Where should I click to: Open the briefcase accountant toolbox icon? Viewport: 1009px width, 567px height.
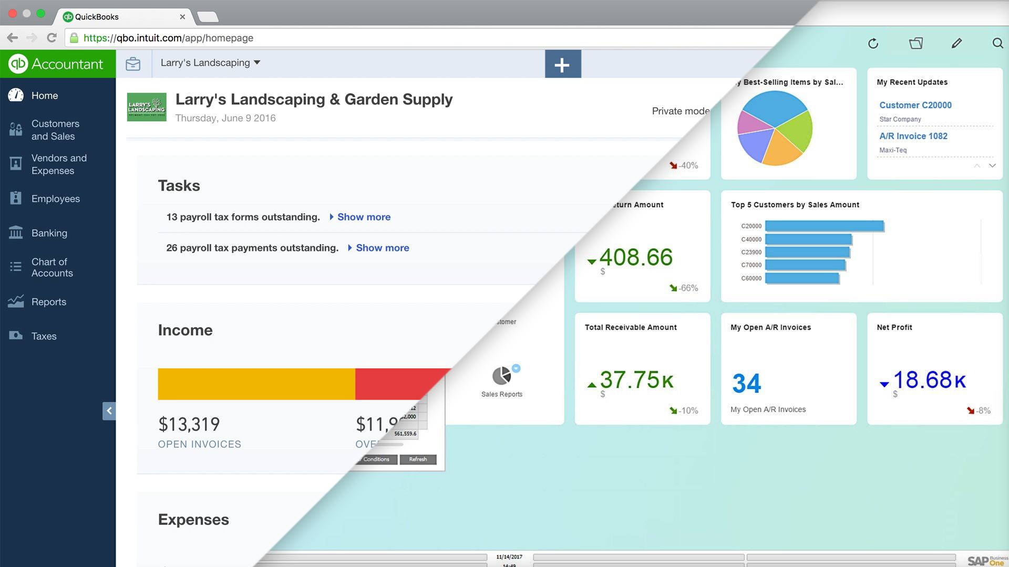(x=133, y=64)
